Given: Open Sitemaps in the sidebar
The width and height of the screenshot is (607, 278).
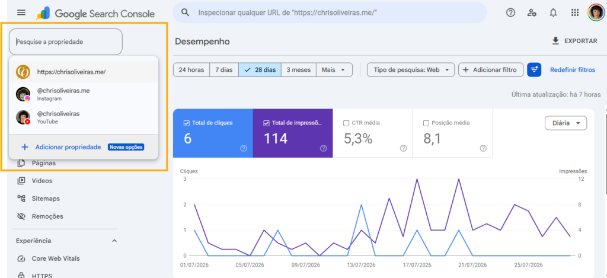Looking at the screenshot, I should point(46,198).
